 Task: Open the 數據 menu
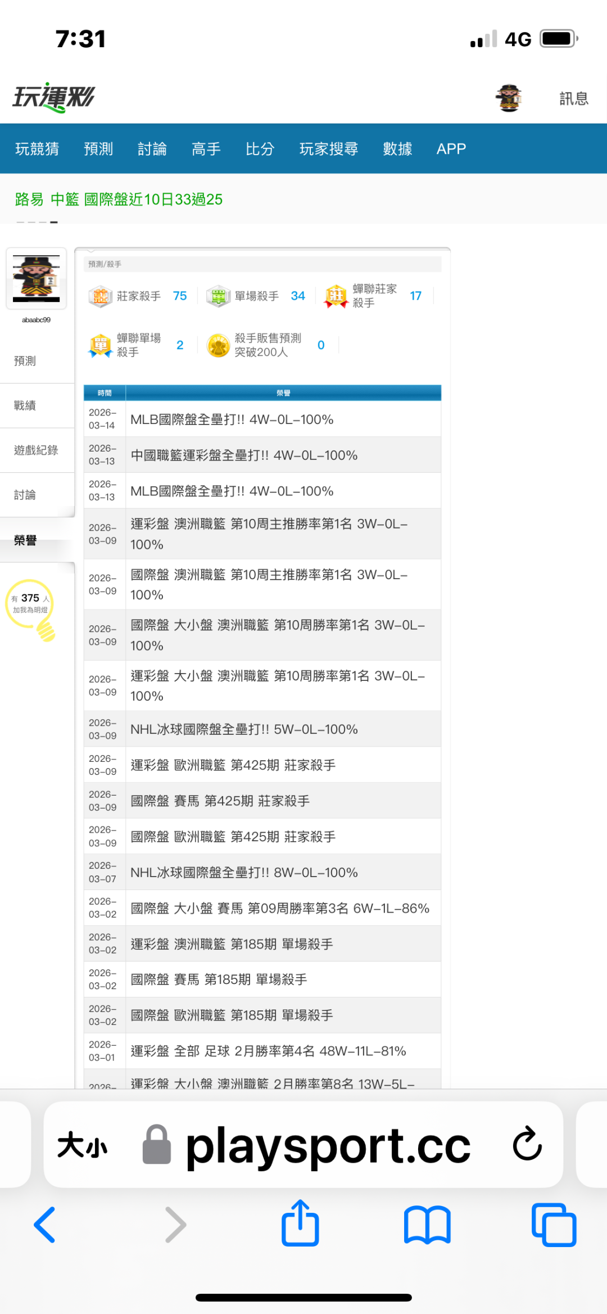coord(397,148)
